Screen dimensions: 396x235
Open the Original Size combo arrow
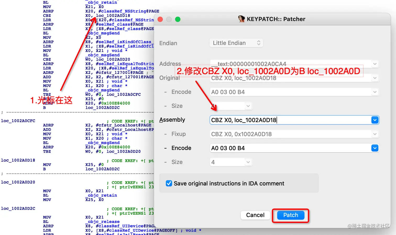click(248, 106)
